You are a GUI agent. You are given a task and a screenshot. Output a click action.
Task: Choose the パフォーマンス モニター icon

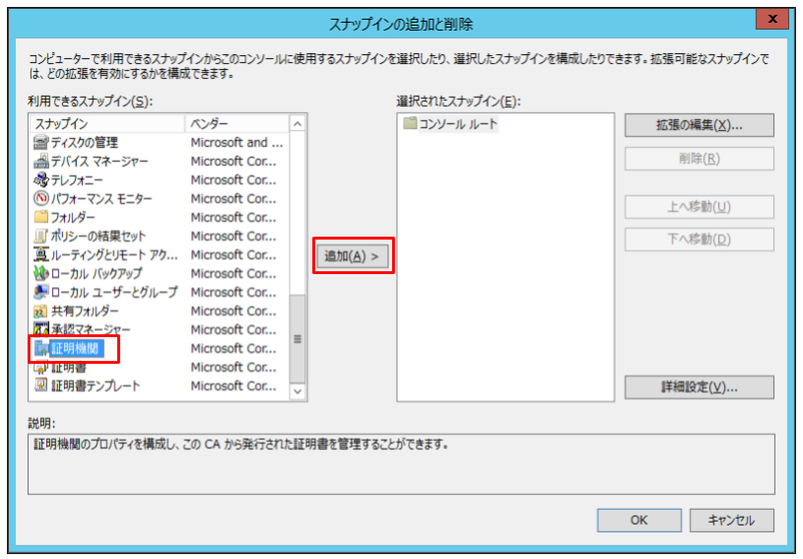(x=40, y=198)
